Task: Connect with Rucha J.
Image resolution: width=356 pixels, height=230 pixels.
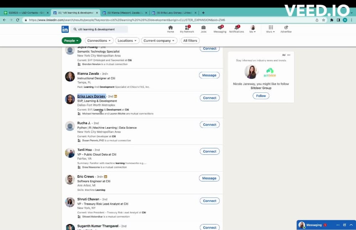Action: (210, 125)
